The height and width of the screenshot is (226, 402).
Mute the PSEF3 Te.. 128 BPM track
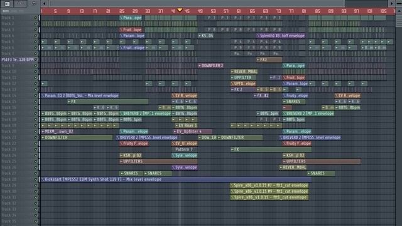pos(36,60)
